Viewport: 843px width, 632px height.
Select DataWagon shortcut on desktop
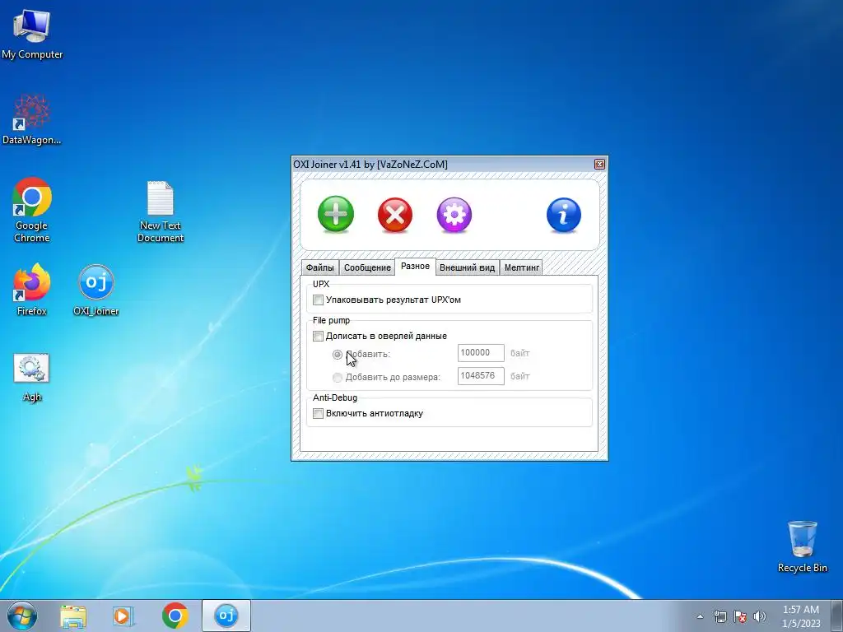click(32, 120)
